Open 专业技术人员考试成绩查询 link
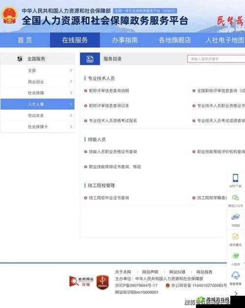 tap(221, 121)
